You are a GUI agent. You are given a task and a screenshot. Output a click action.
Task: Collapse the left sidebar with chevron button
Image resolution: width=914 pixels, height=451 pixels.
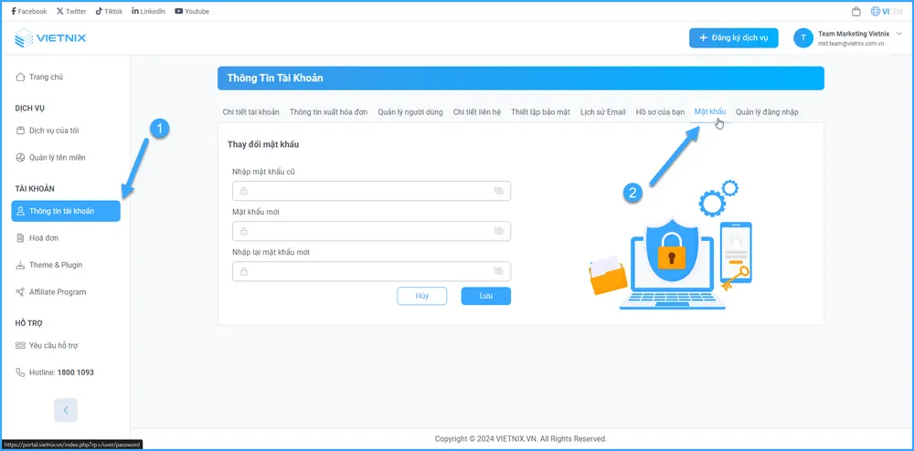(x=66, y=410)
